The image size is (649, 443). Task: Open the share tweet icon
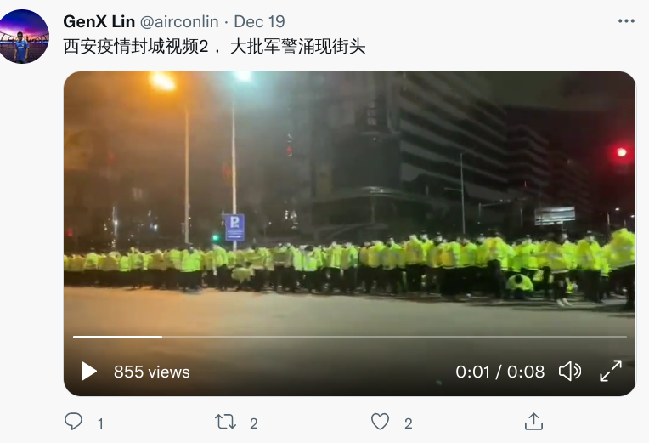pyautogui.click(x=533, y=422)
